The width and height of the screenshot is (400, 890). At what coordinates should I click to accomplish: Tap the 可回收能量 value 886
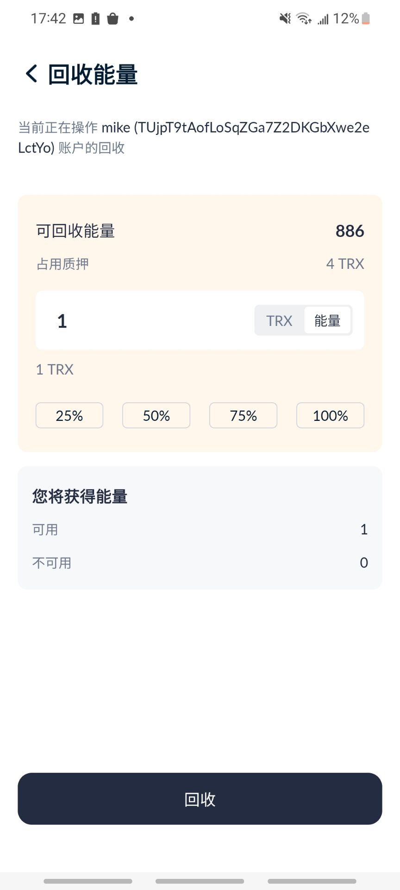[x=350, y=231]
